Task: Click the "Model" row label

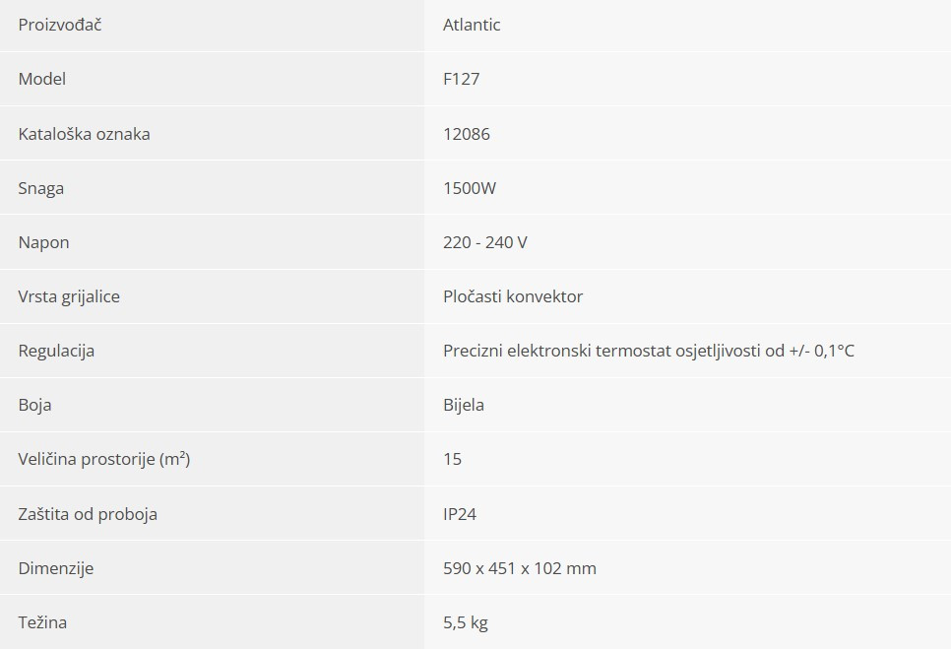Action: point(42,79)
